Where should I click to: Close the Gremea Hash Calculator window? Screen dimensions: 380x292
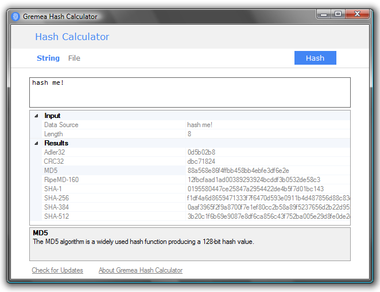357,14
